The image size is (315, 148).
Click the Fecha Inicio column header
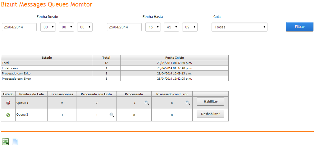tap(174, 57)
